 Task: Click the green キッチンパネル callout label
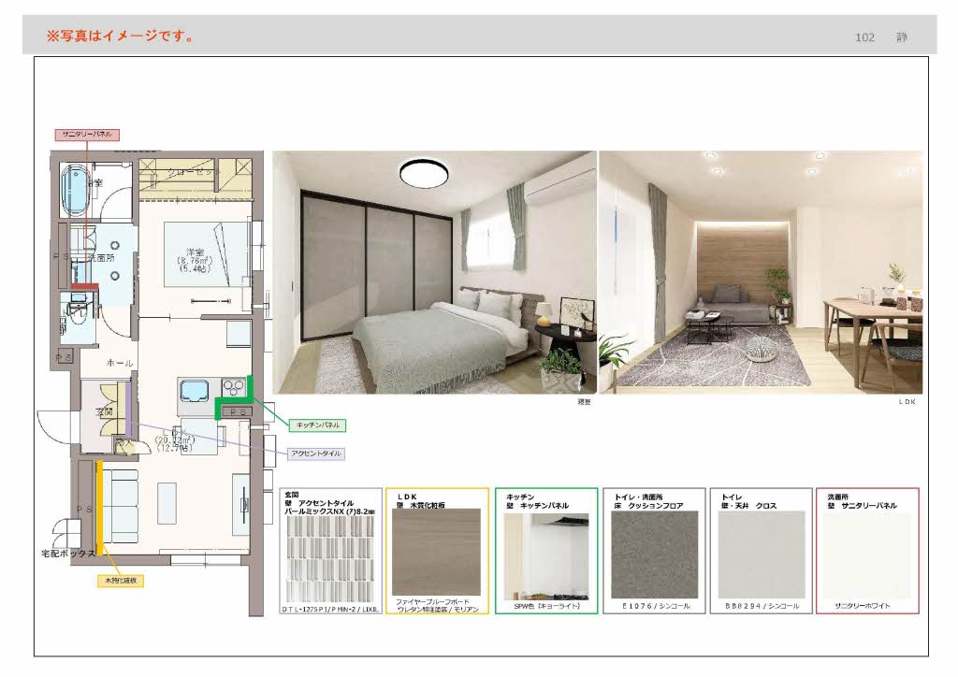(316, 425)
